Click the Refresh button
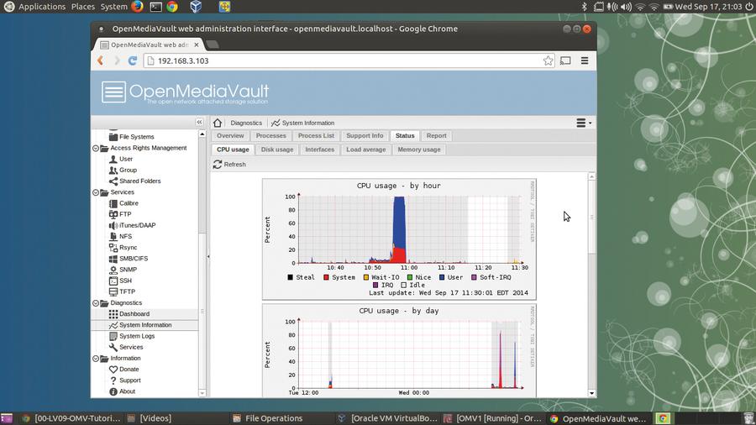The width and height of the screenshot is (756, 425). [x=229, y=165]
